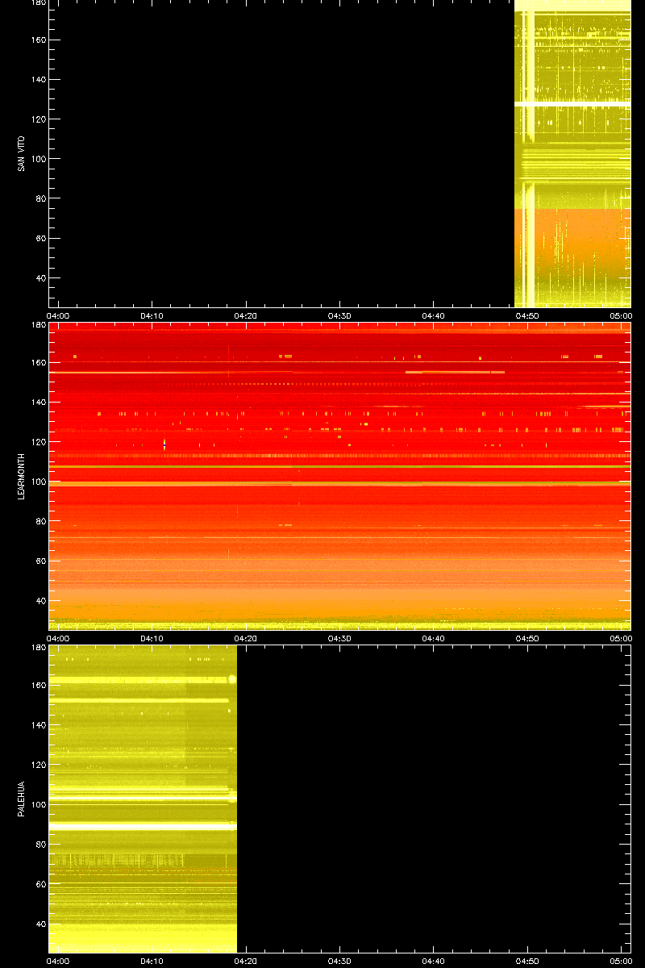
Task: Click 04:20 under the San Vito plot
Action: pos(246,315)
